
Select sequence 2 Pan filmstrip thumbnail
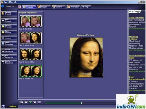pos(31,21)
